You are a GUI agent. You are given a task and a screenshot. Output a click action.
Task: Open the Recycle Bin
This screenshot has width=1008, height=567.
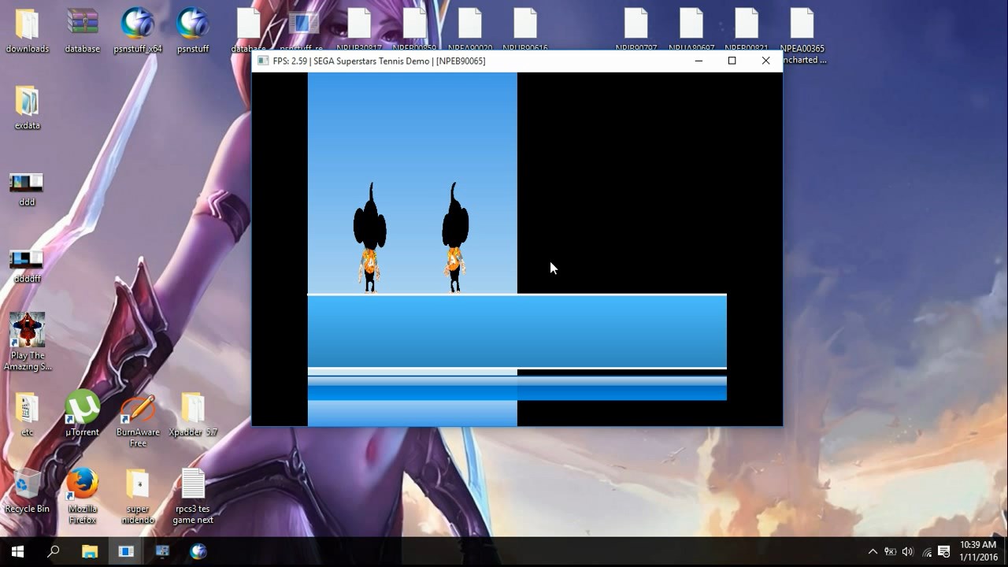tap(27, 484)
